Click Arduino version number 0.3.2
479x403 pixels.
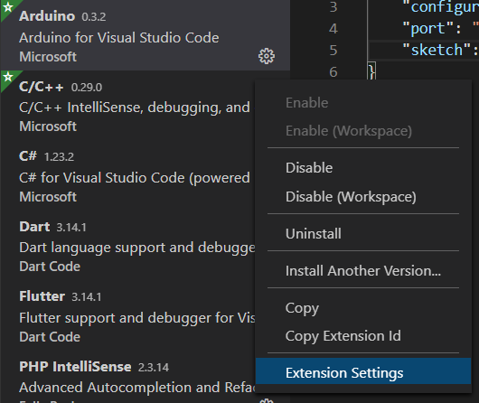(94, 17)
